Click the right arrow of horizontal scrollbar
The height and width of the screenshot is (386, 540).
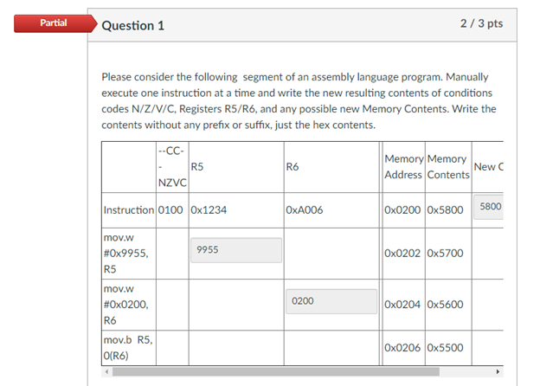pos(498,372)
